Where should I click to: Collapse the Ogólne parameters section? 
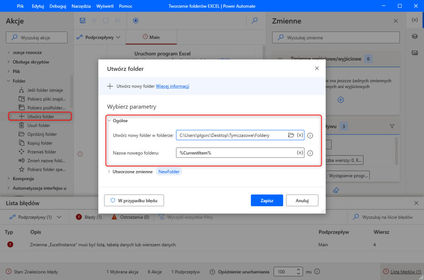coord(109,121)
